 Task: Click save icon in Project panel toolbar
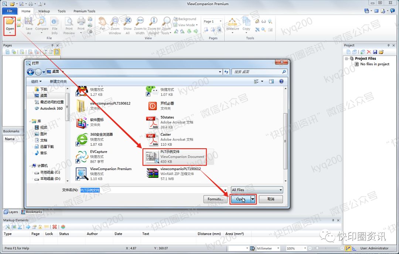click(375, 52)
